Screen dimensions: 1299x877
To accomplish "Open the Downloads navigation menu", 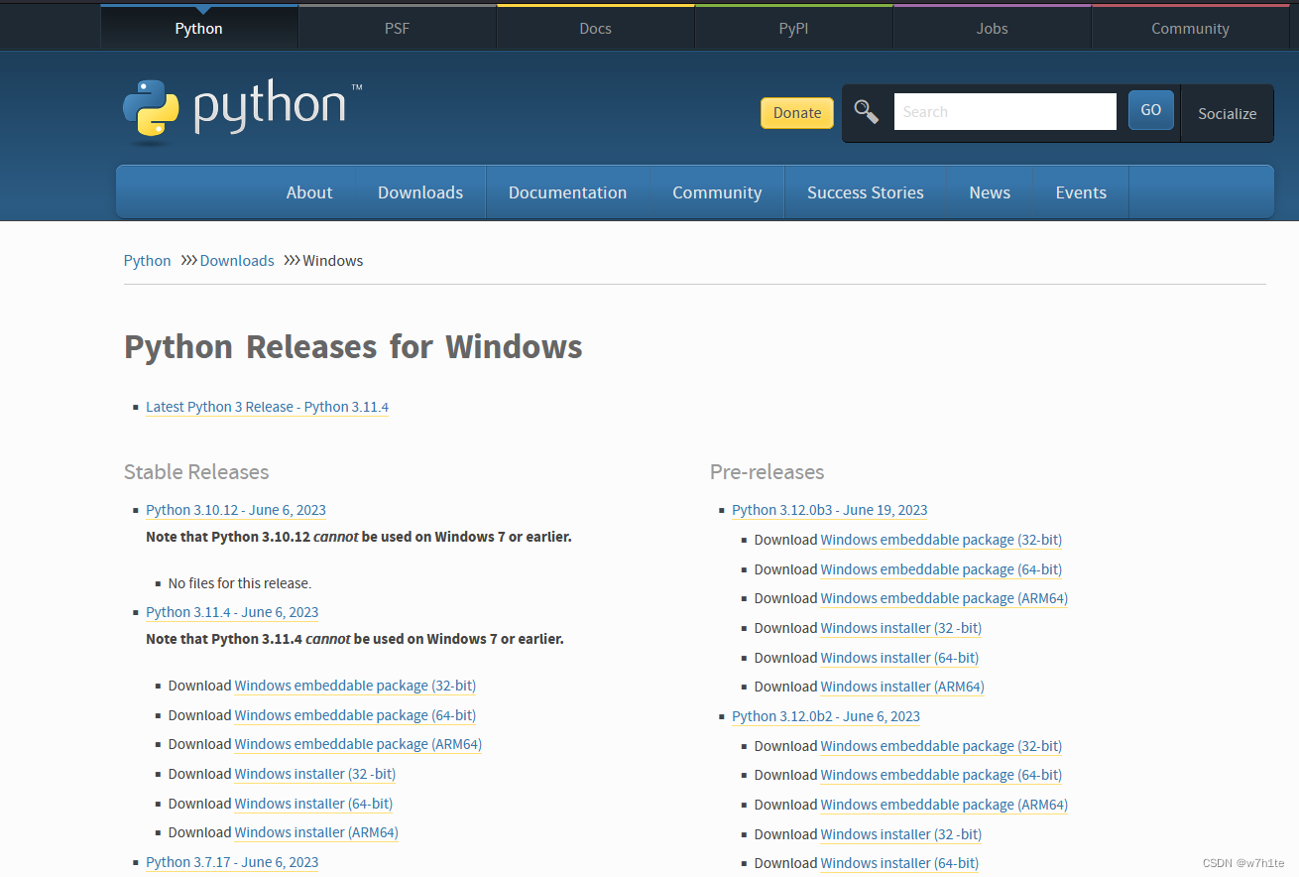I will pos(420,192).
